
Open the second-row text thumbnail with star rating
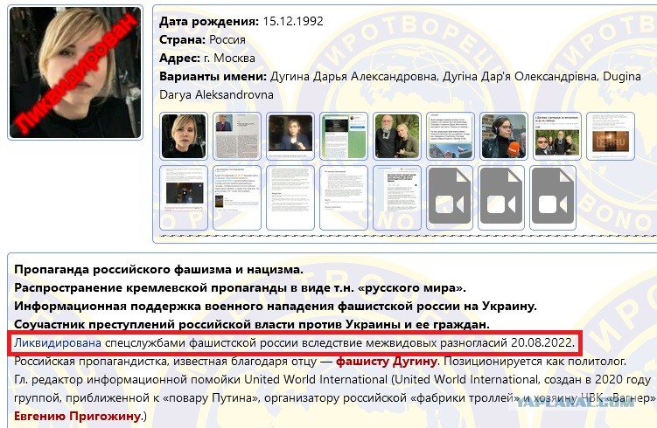(x=237, y=197)
